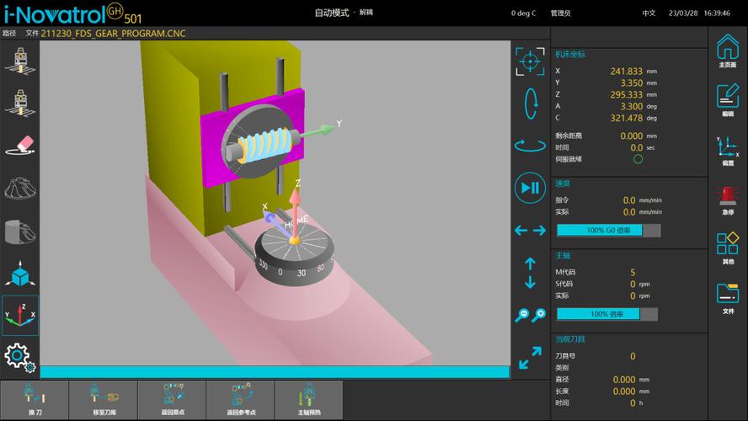Open the 编辑 program editor

click(x=728, y=100)
